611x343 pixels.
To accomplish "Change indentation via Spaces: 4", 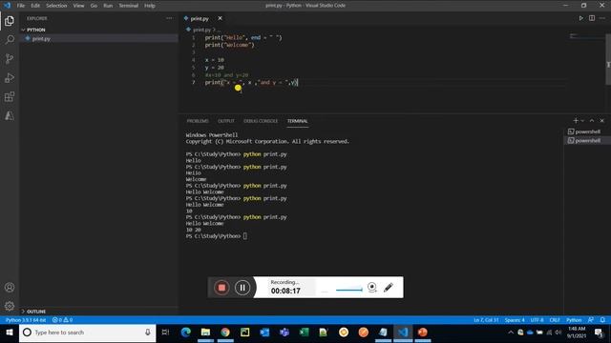I will tap(515, 320).
